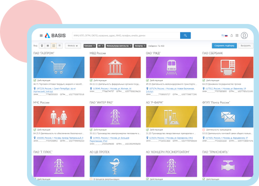Remove the "Компании" filter tag
259x186 pixels.
(94, 45)
